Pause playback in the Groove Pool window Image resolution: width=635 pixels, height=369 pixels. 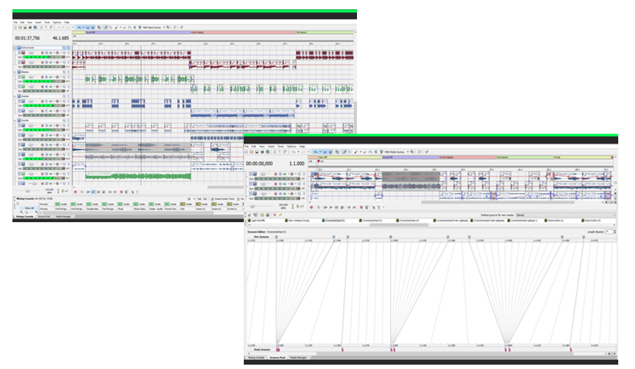pos(337,207)
